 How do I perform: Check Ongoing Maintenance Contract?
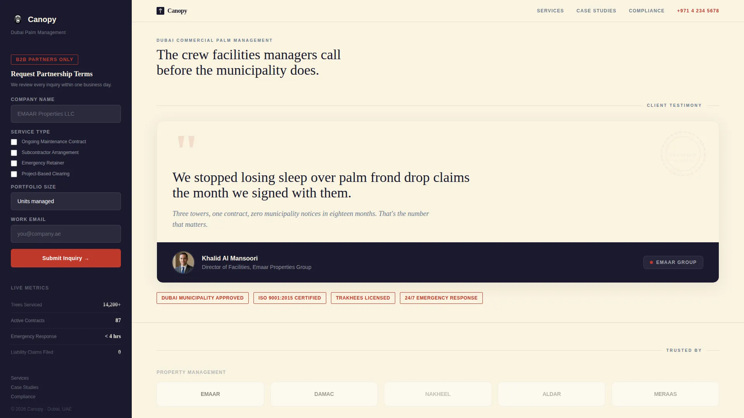(14, 142)
